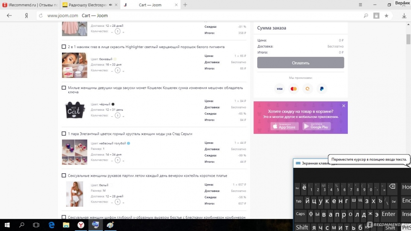Open downloads via the arrow icon
Viewport: 411px width, 231px height.
(404, 15)
